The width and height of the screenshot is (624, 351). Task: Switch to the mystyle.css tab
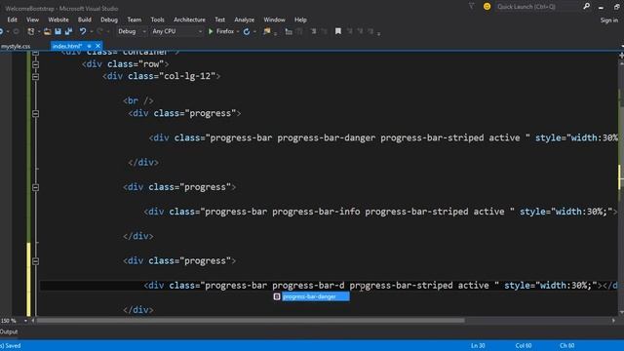tap(16, 46)
